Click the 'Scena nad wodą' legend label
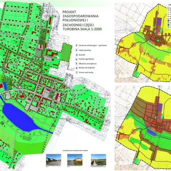Viewport: 171px width, 171px height. point(86,72)
